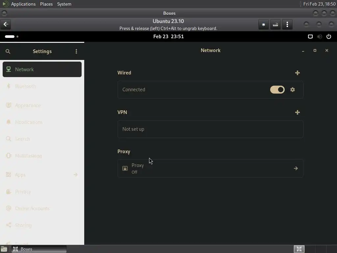Click the host clock Fri Feb 23
Image resolution: width=337 pixels, height=253 pixels.
(319, 4)
